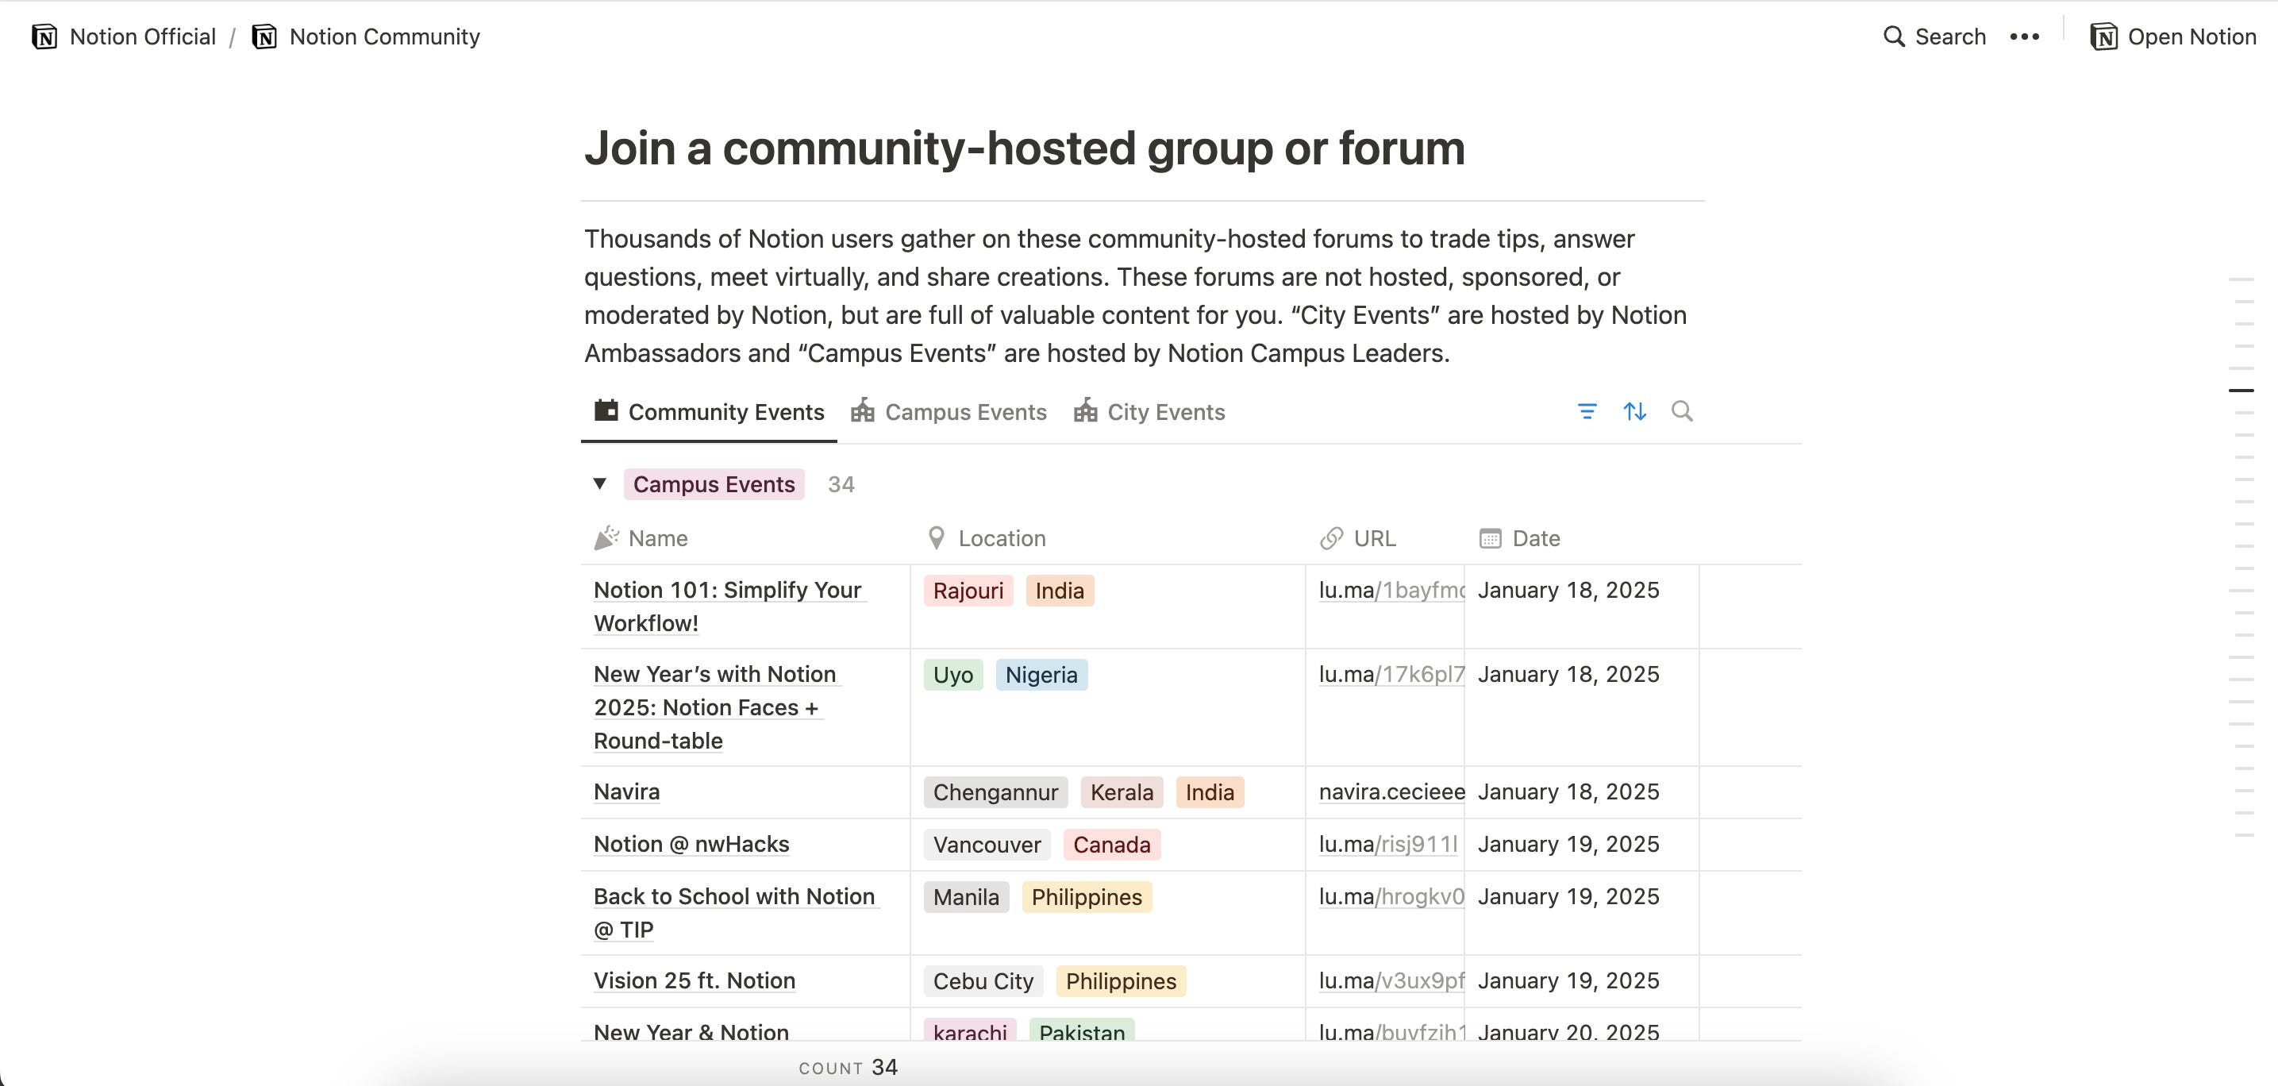The width and height of the screenshot is (2278, 1086).
Task: Click the URL column header
Action: [1357, 537]
